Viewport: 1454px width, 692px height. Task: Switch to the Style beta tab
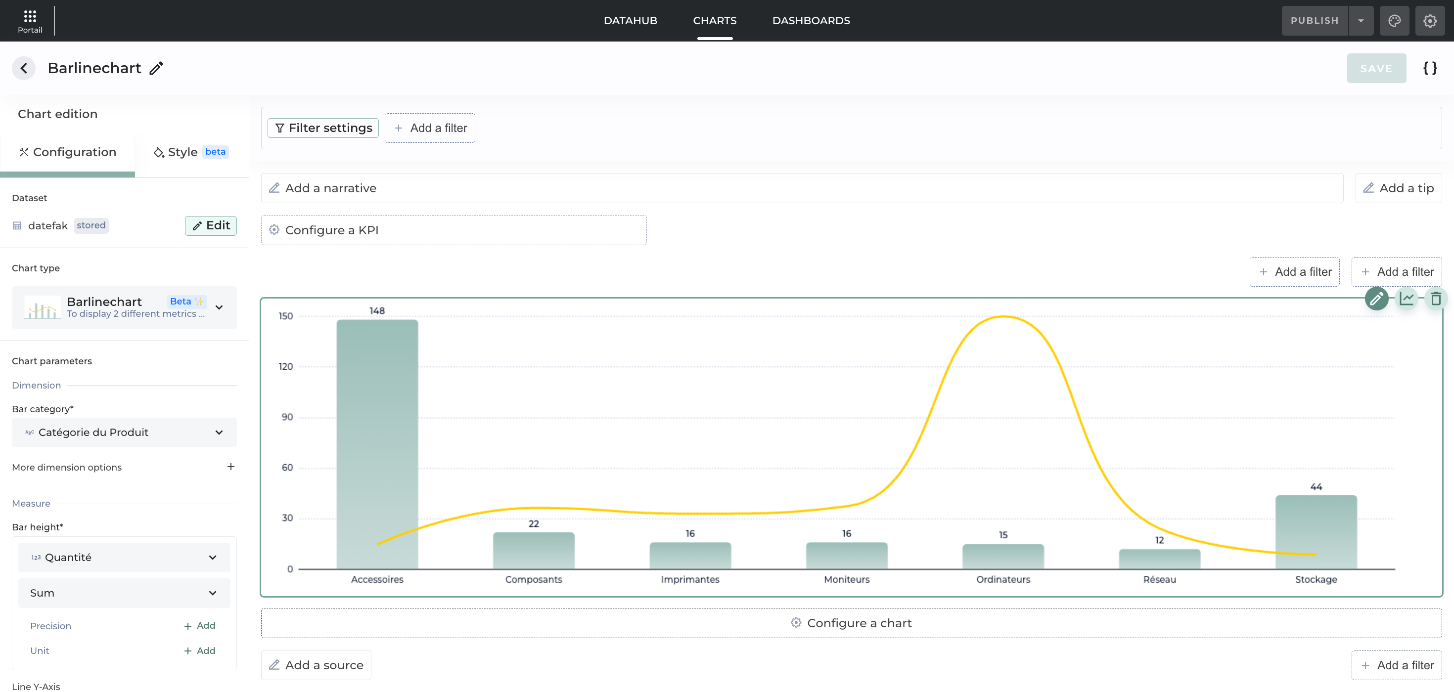[x=191, y=152]
